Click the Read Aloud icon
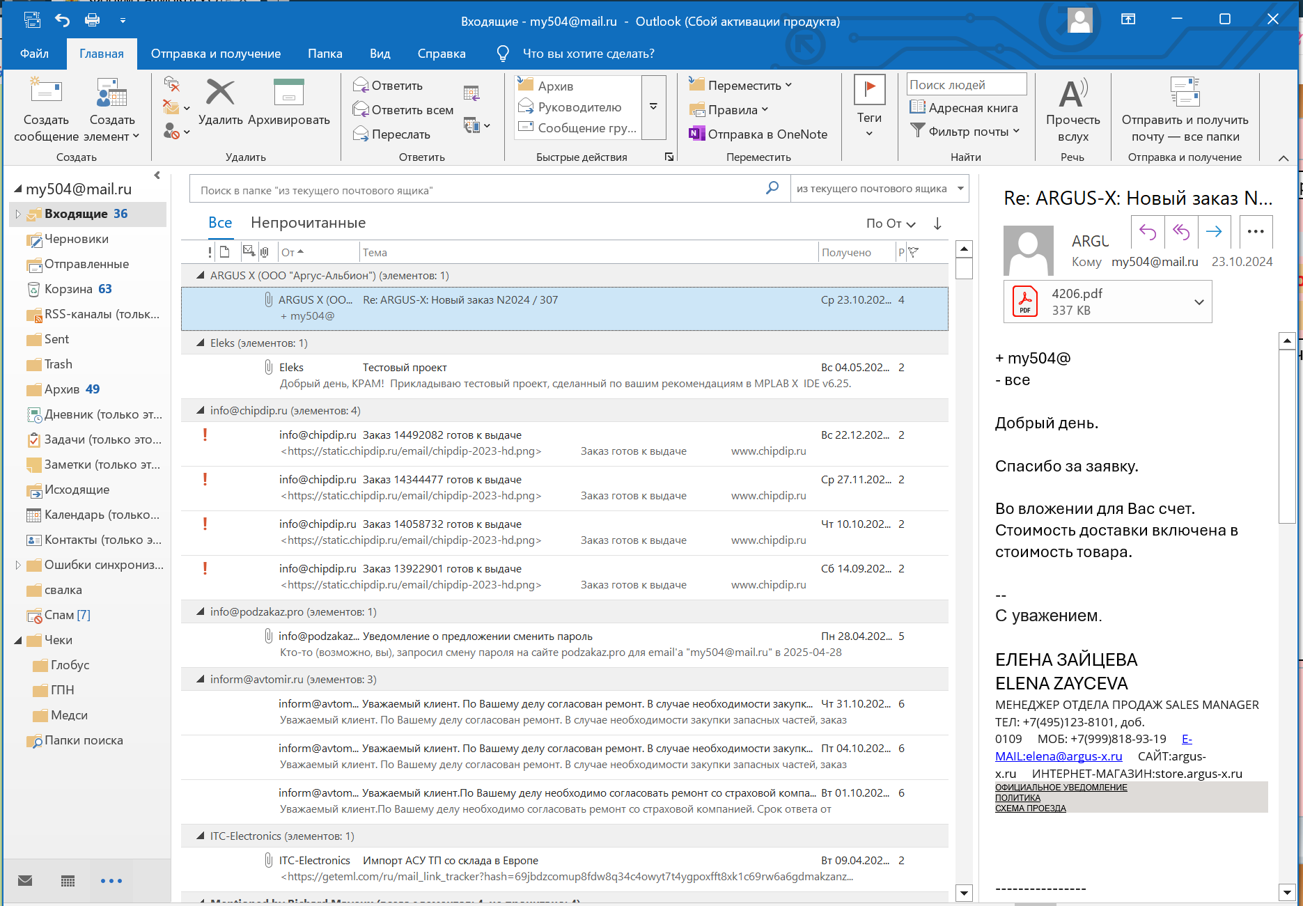The height and width of the screenshot is (906, 1303). pyautogui.click(x=1072, y=93)
